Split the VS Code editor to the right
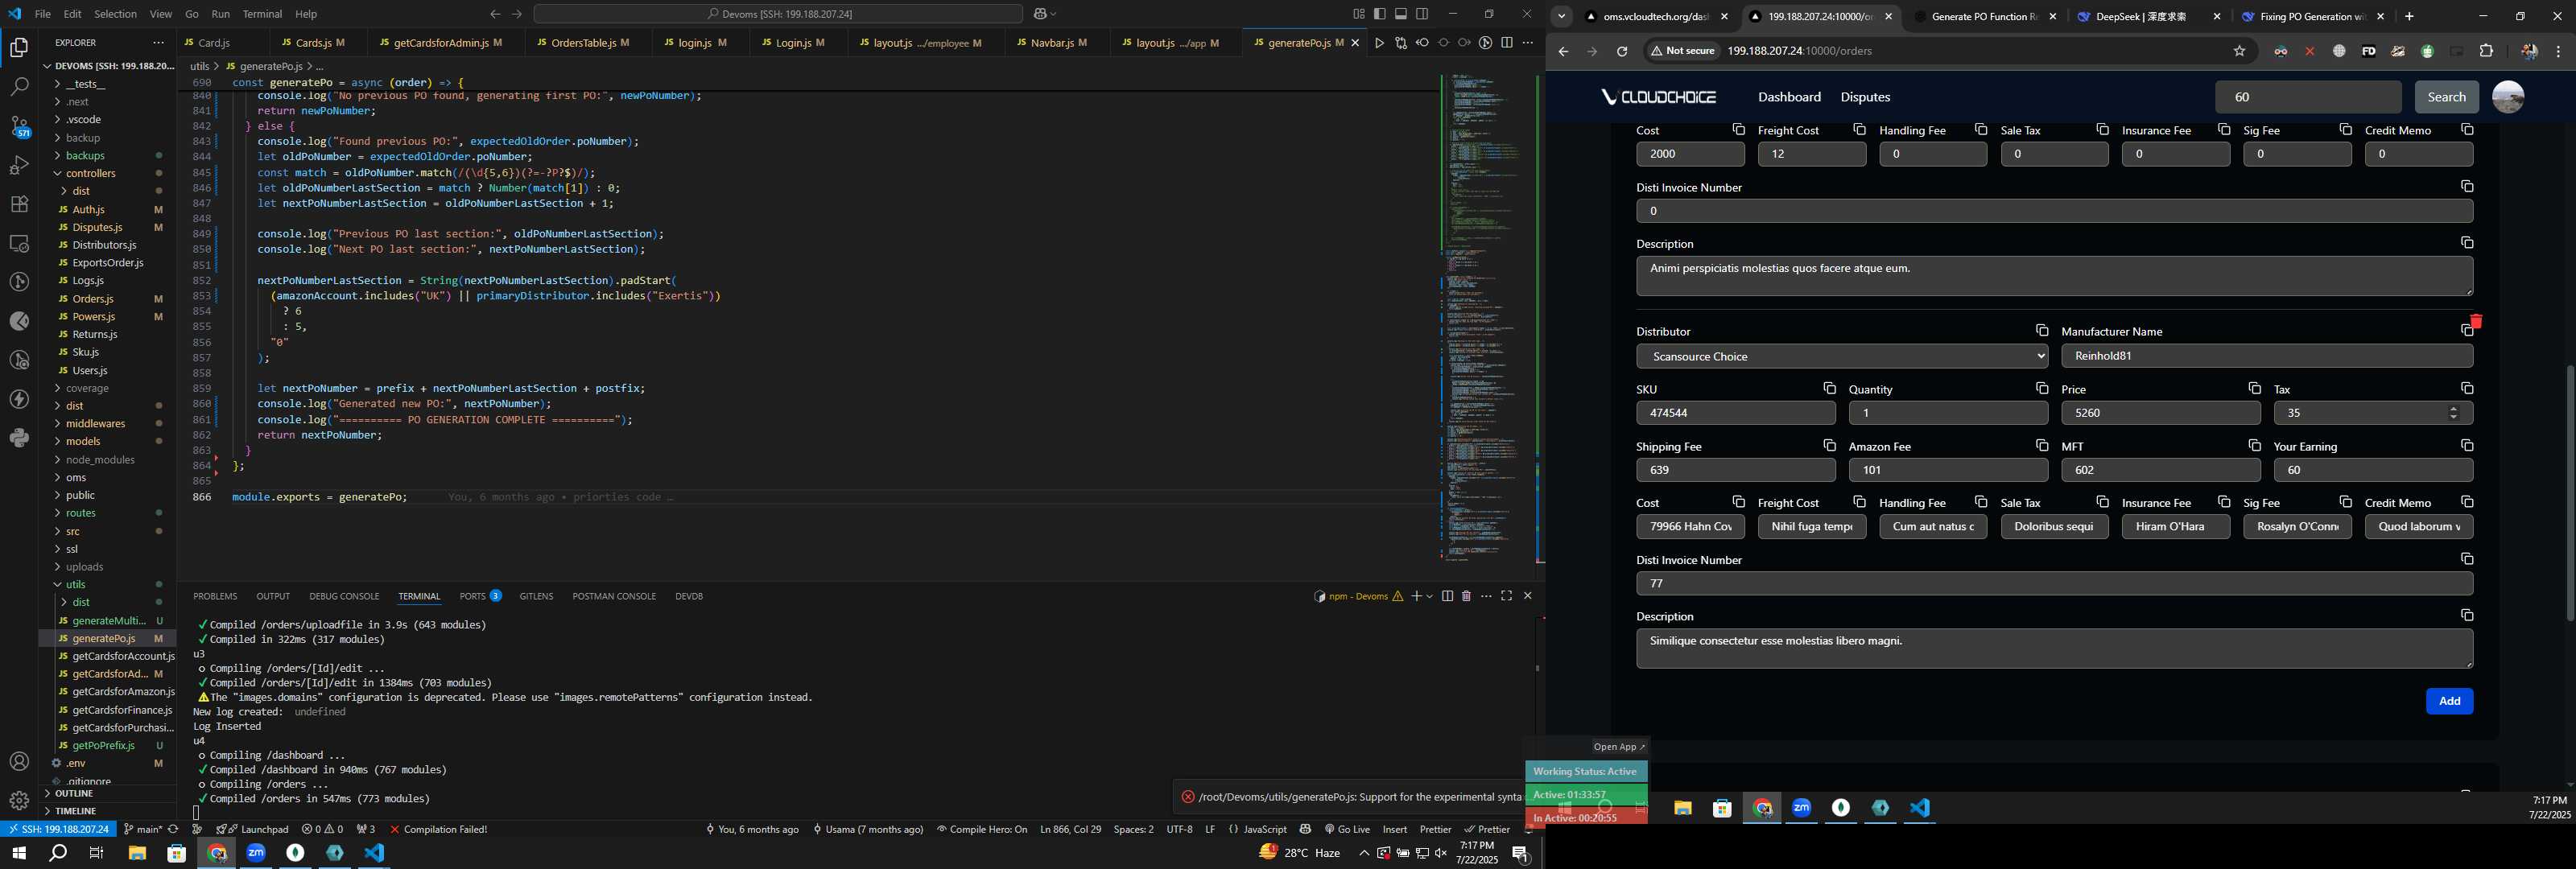 (x=1507, y=43)
